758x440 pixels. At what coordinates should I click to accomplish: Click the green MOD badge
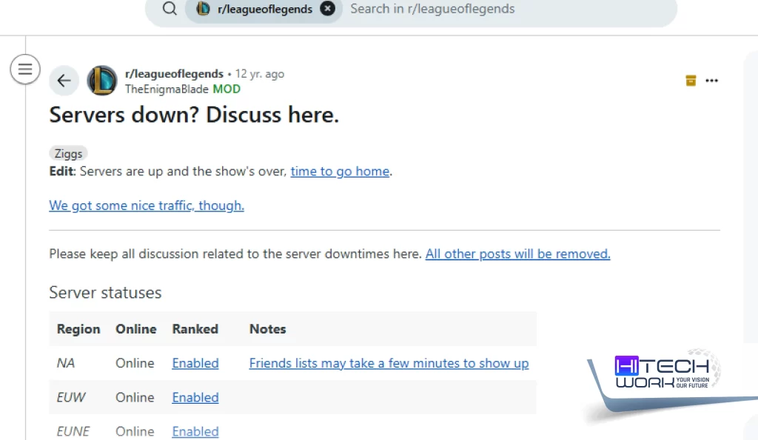point(227,89)
